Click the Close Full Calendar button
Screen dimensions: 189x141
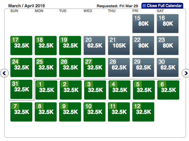tap(162, 5)
